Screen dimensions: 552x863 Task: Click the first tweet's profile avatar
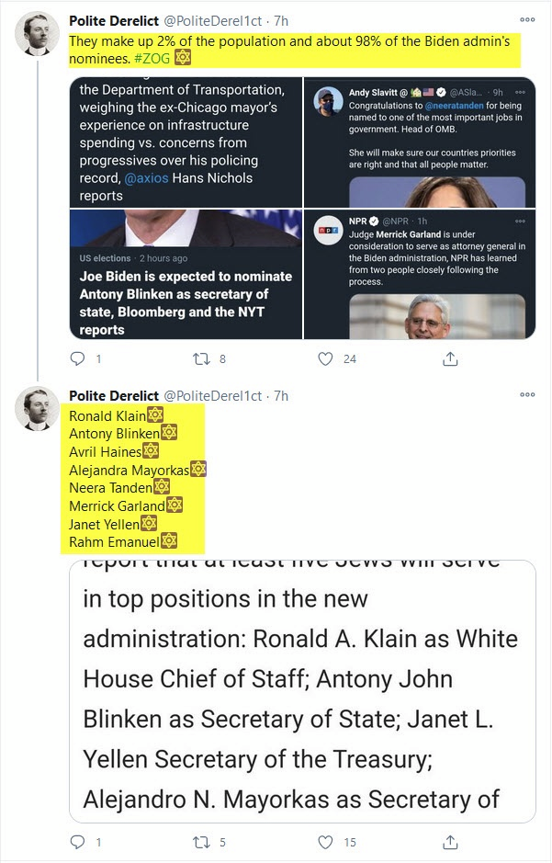(x=38, y=34)
